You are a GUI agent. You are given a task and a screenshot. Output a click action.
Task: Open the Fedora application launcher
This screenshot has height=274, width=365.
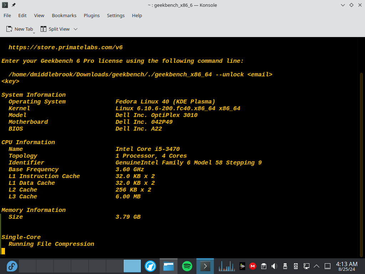[12, 266]
